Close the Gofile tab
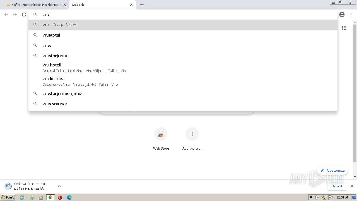 pyautogui.click(x=65, y=5)
